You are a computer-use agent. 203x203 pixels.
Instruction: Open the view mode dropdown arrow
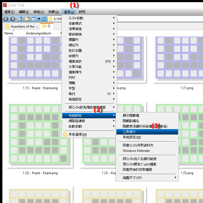[x=39, y=19]
